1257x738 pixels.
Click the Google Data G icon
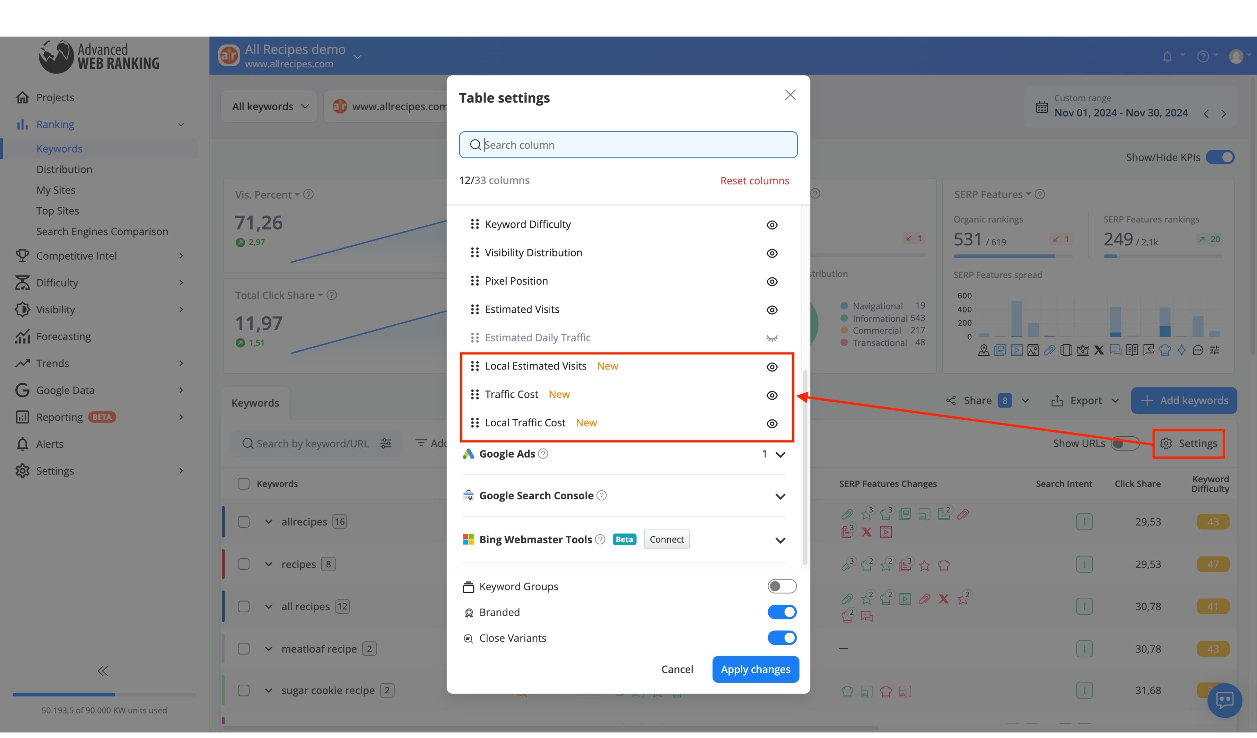(x=22, y=390)
